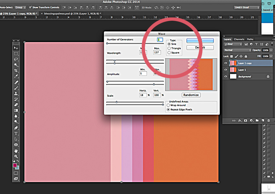Click the delete layer trash icon
The height and width of the screenshot is (194, 275).
click(x=268, y=121)
